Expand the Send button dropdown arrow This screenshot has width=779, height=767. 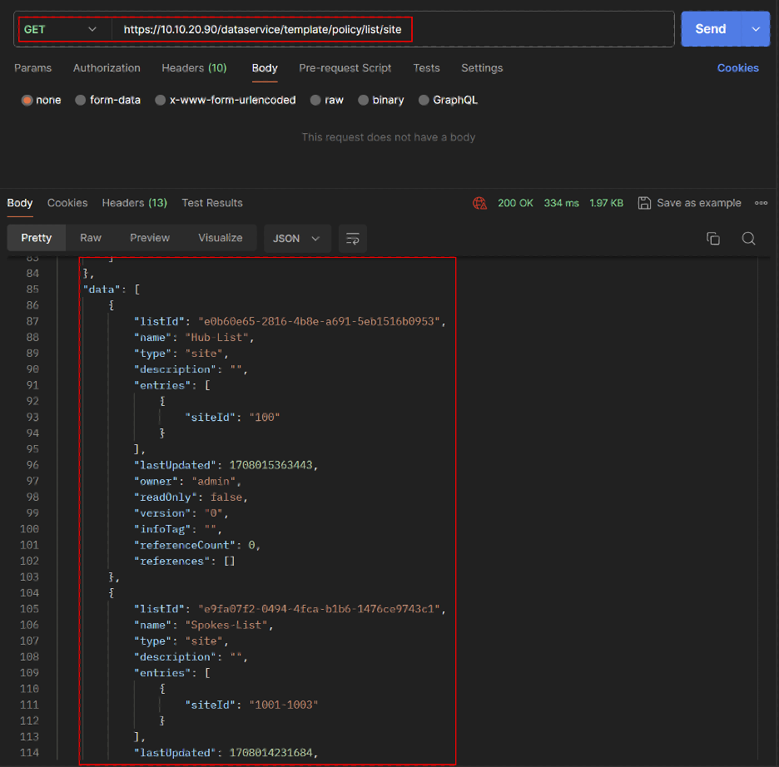pos(756,28)
